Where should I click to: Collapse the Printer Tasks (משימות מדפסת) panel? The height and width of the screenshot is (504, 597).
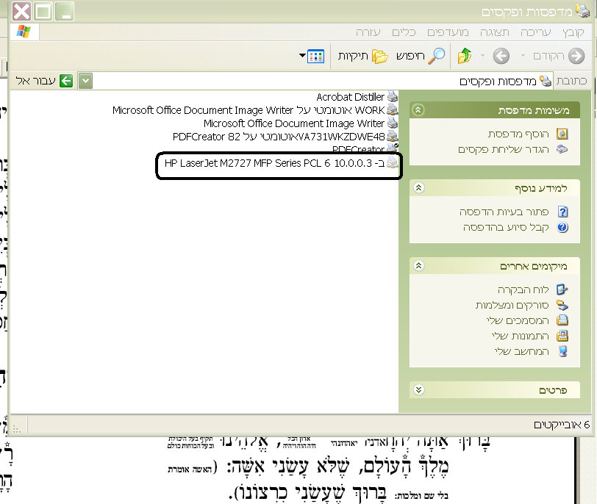(418, 110)
